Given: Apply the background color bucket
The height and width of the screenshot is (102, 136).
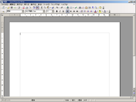Looking at the screenshot, I should pyautogui.click(x=105, y=11).
